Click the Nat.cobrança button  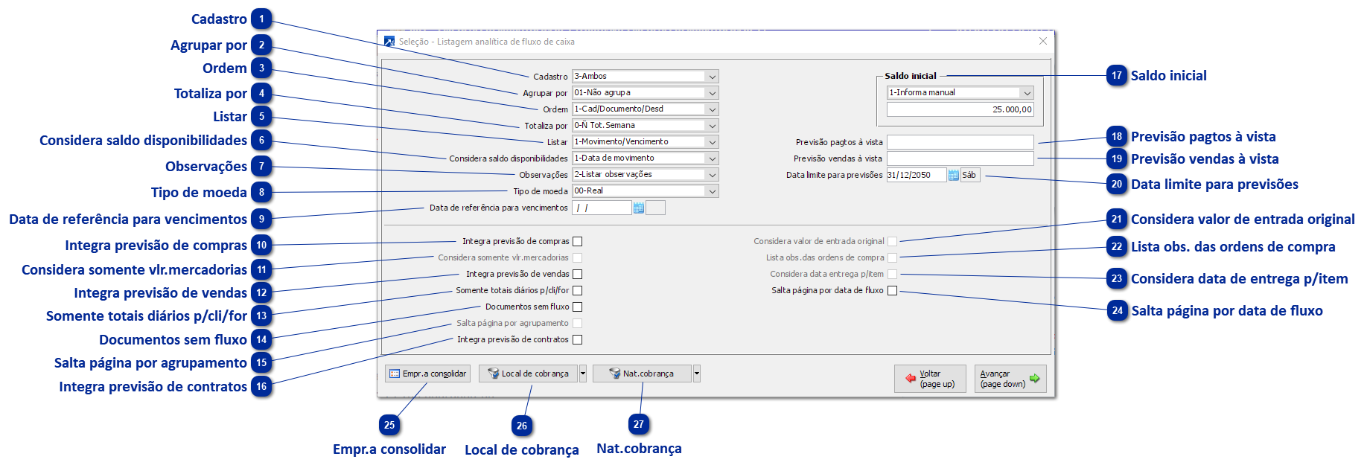pyautogui.click(x=643, y=374)
